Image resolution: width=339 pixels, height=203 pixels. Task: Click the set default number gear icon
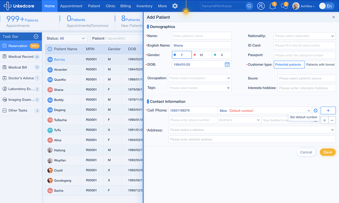(315, 111)
